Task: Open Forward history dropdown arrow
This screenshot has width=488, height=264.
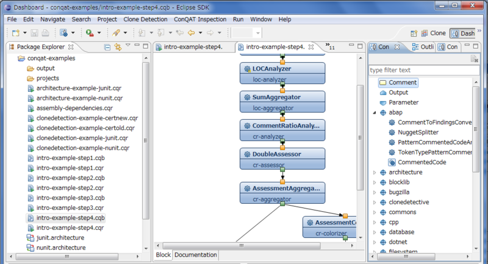Action: (220, 33)
